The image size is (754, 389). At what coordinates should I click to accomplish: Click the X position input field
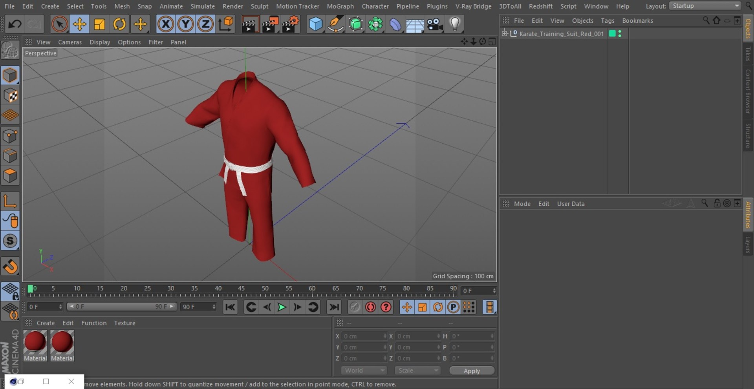coord(364,336)
